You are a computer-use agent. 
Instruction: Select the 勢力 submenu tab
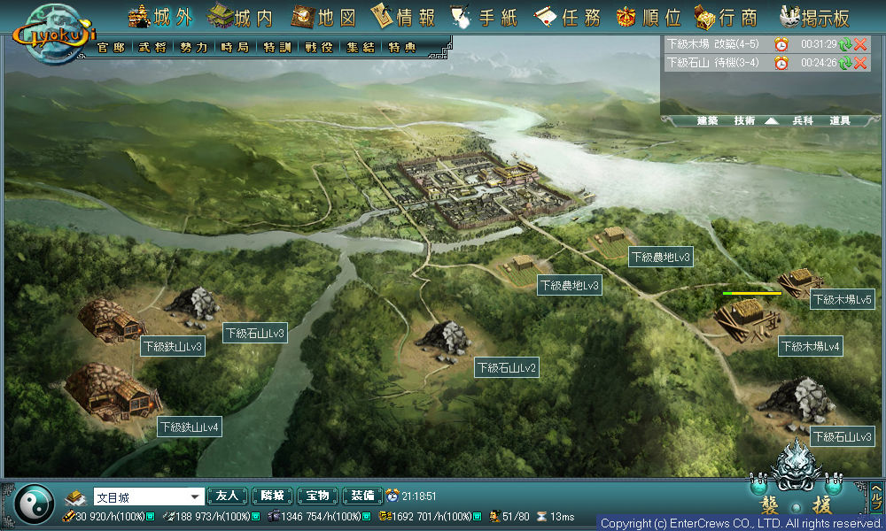(x=194, y=48)
